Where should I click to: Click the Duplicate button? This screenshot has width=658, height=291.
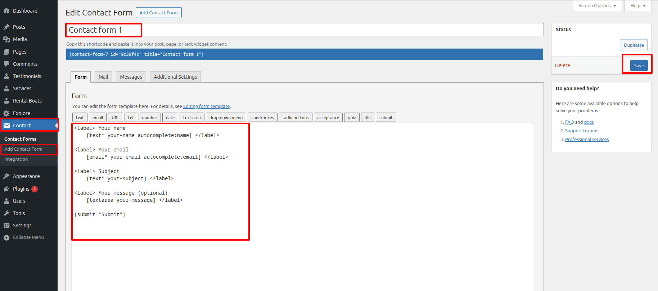(634, 45)
